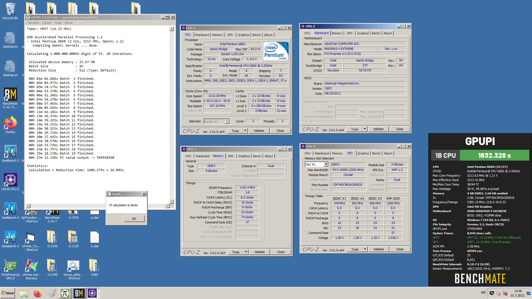
Task: Open the iy.dat file icon
Action: [94, 239]
